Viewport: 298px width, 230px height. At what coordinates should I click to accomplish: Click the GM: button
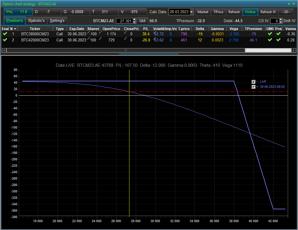(142, 21)
